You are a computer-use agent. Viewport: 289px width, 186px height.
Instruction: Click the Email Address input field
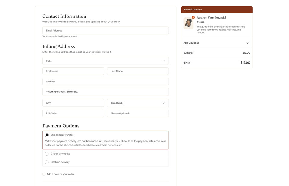pos(105,30)
